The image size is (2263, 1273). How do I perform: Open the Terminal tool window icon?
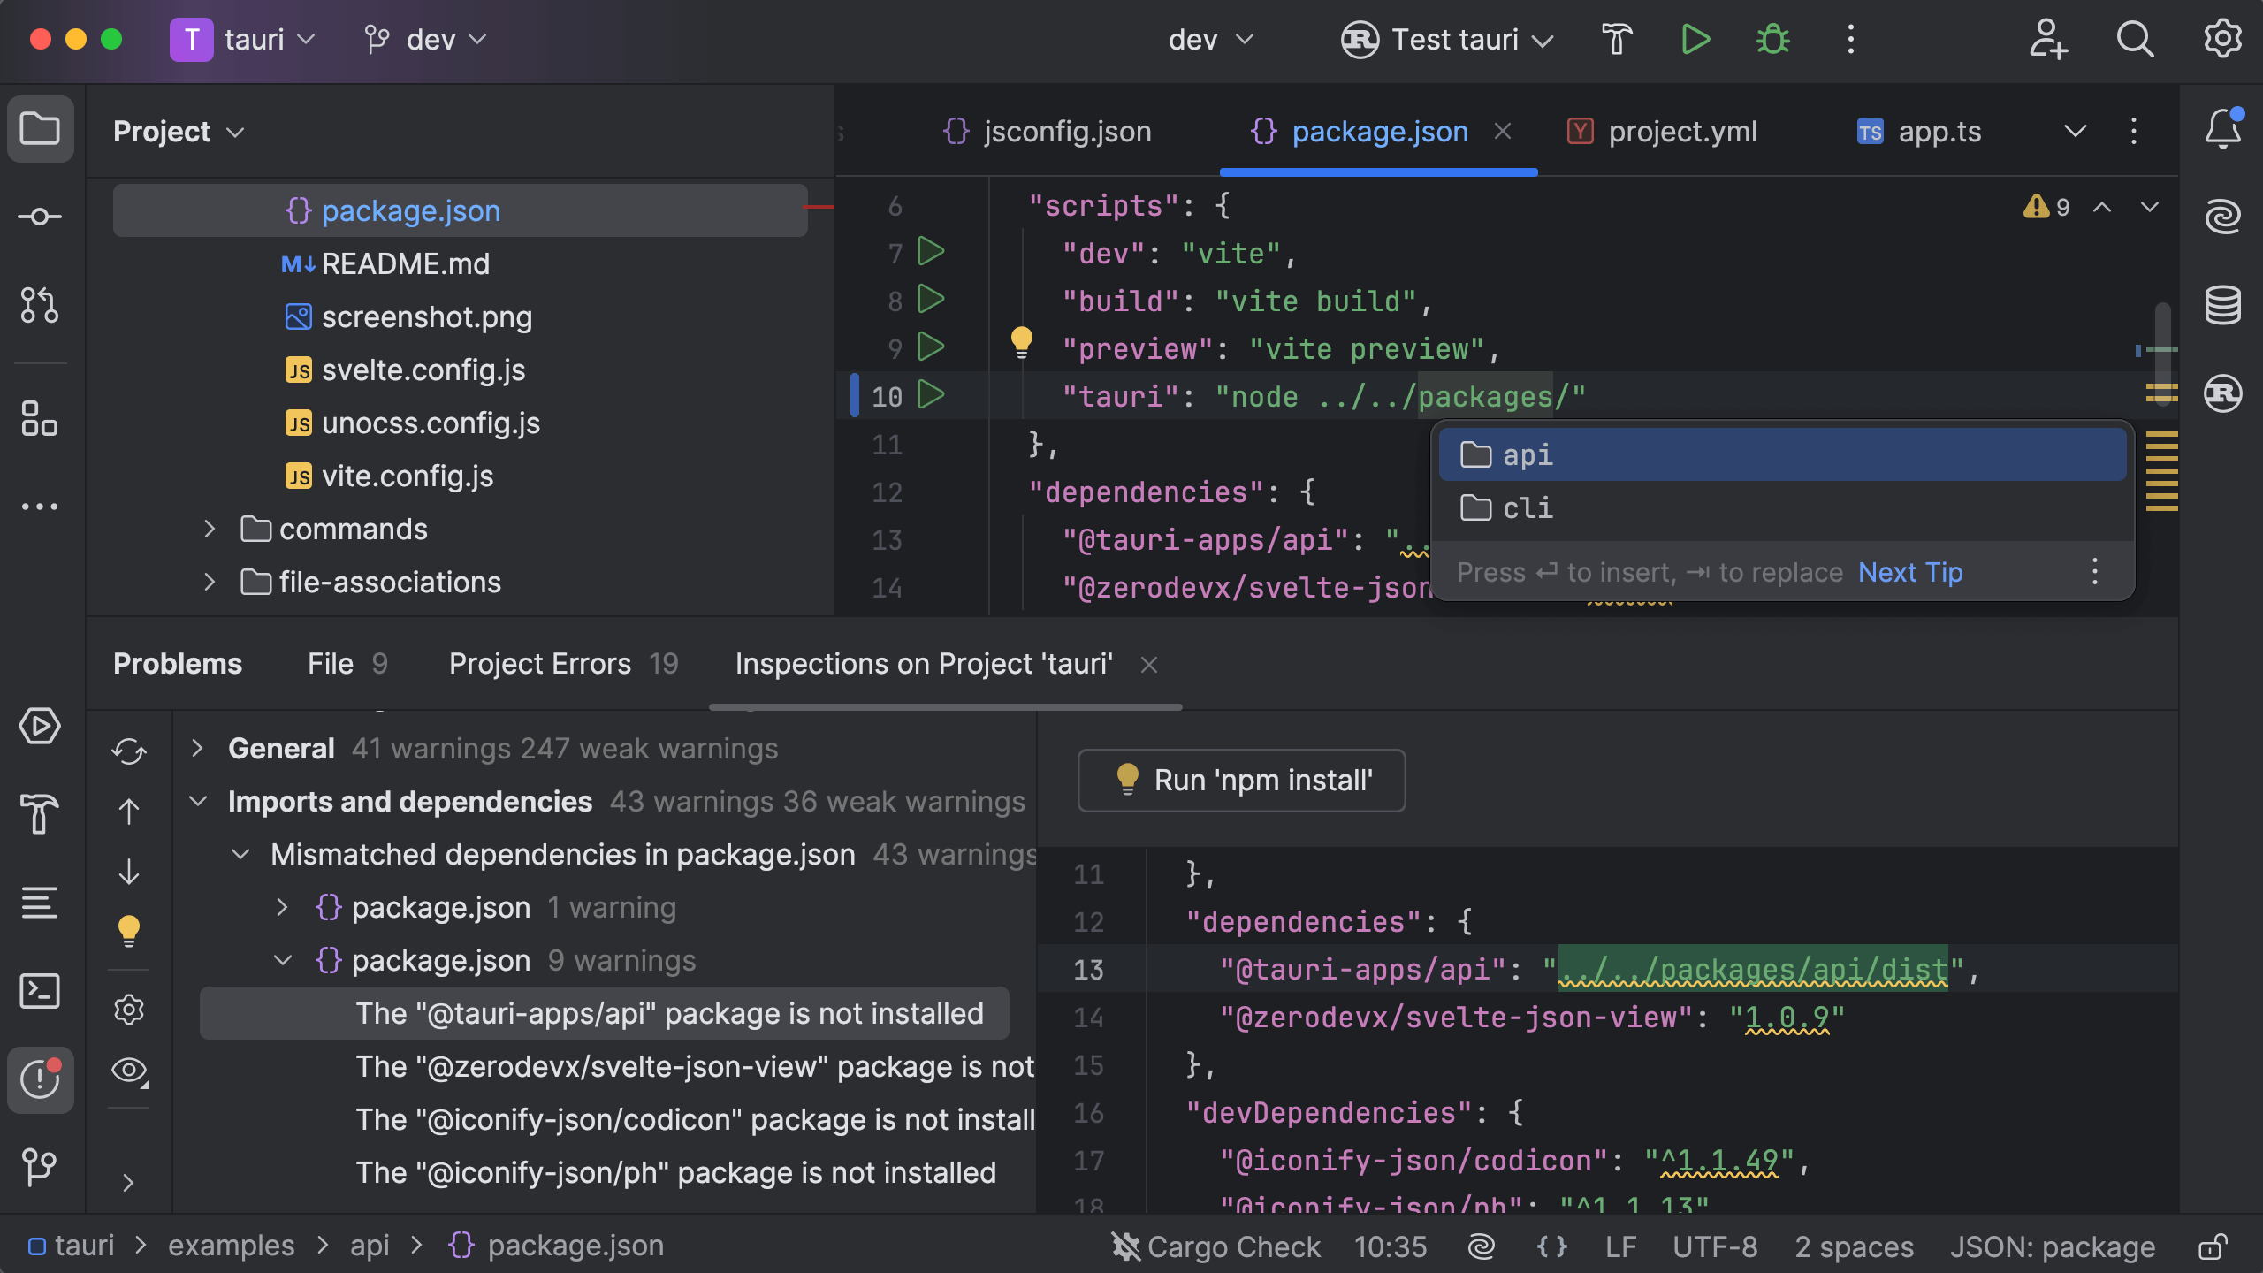[x=40, y=991]
